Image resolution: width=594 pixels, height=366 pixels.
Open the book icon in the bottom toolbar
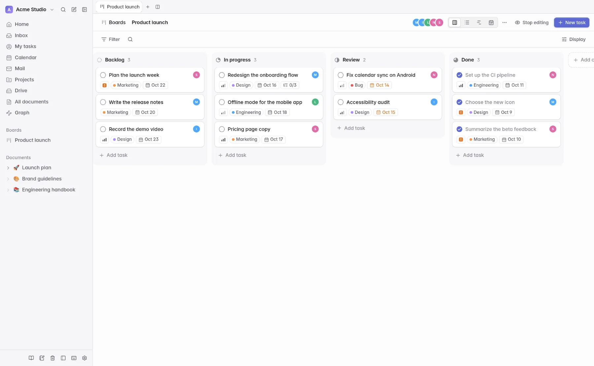pyautogui.click(x=31, y=358)
